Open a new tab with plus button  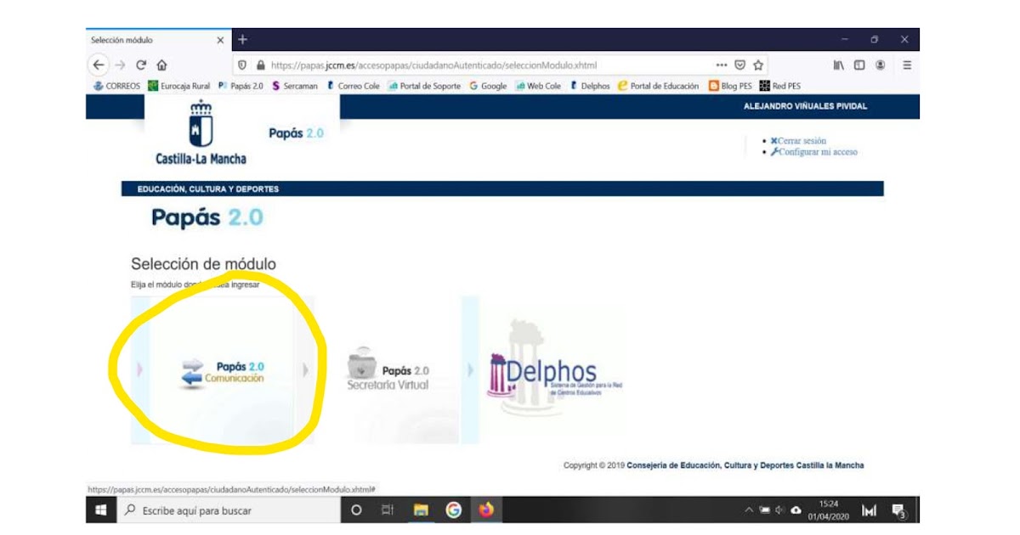click(242, 39)
